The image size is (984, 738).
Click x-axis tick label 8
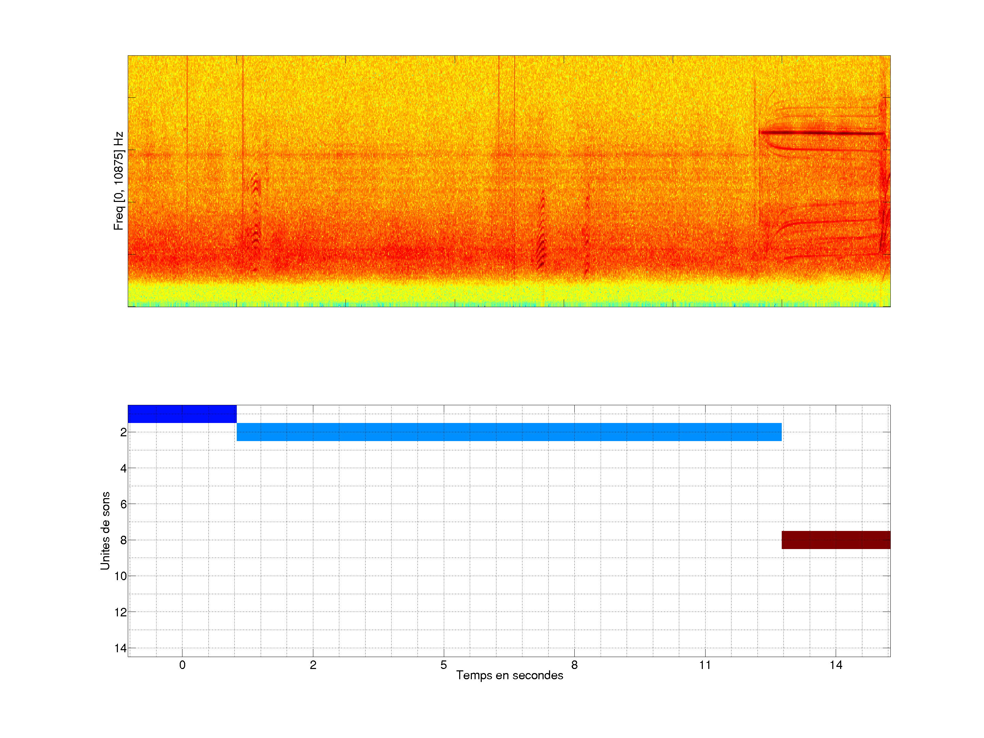pos(574,665)
